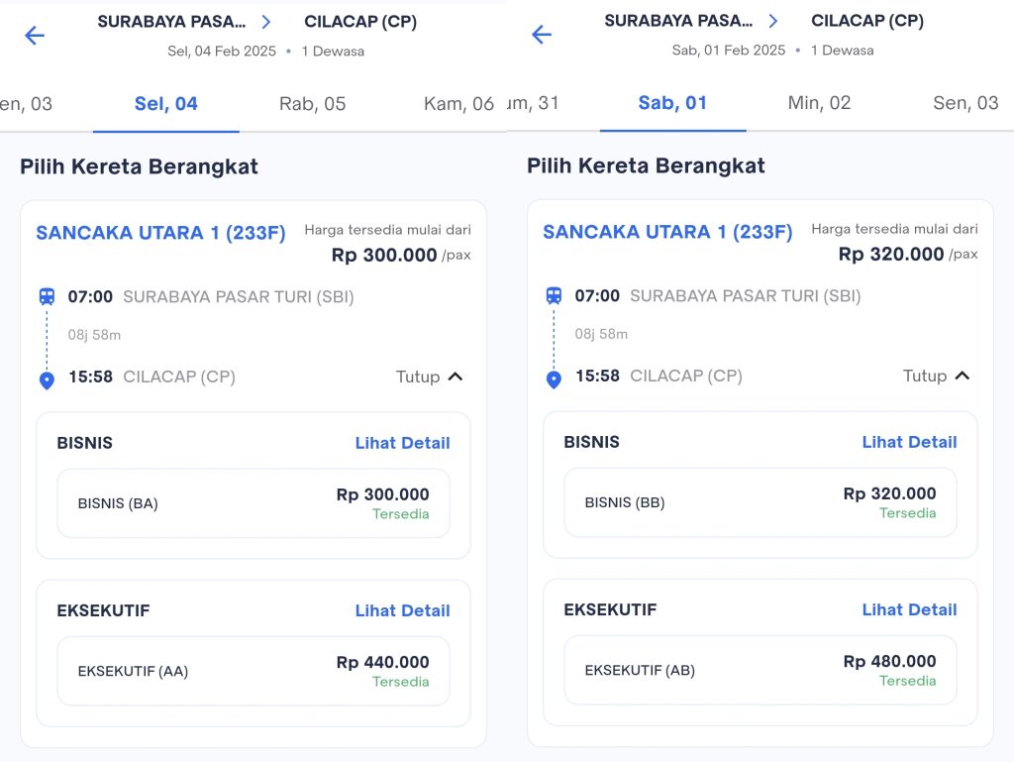Open the Sab, 01 date tab
Image resolution: width=1014 pixels, height=762 pixels.
point(672,103)
